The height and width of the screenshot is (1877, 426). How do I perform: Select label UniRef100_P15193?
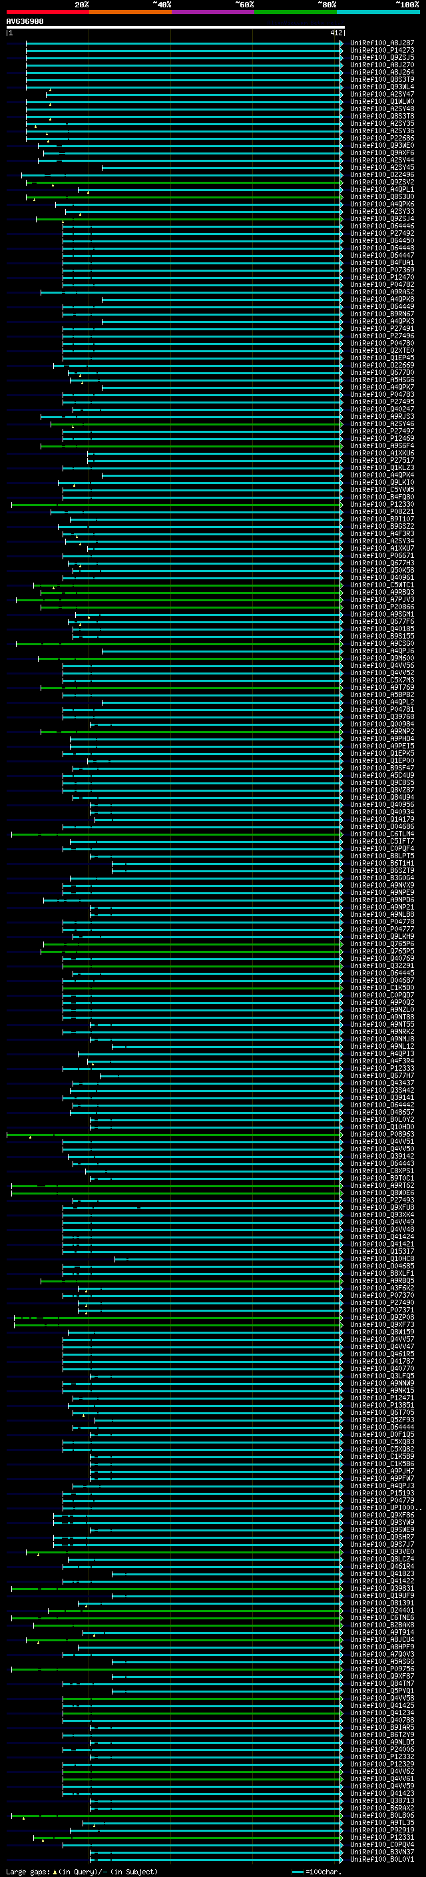[382, 1493]
